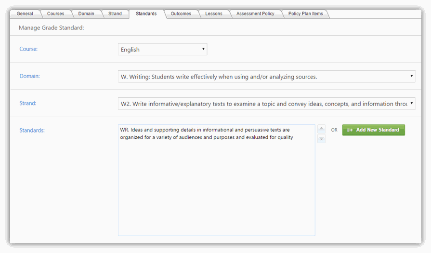This screenshot has height=253, width=431.
Task: View the Assessment Policy tab
Action: click(255, 13)
